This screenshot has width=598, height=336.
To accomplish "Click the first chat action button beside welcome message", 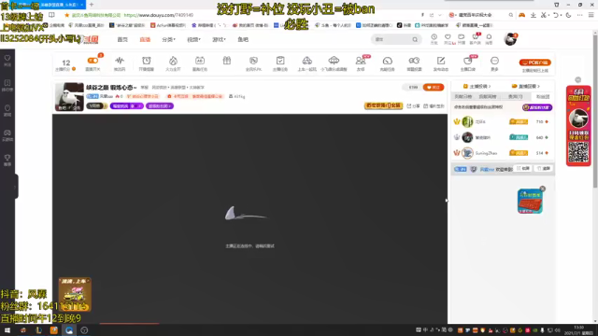I will coord(524,168).
